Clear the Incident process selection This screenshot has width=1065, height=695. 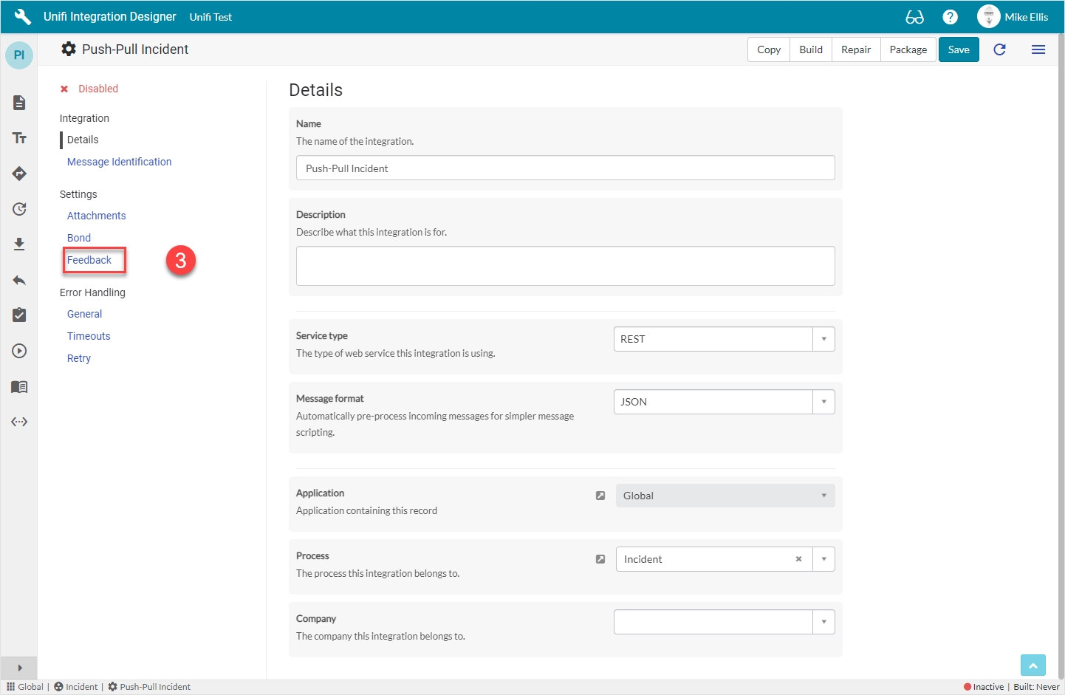(798, 559)
